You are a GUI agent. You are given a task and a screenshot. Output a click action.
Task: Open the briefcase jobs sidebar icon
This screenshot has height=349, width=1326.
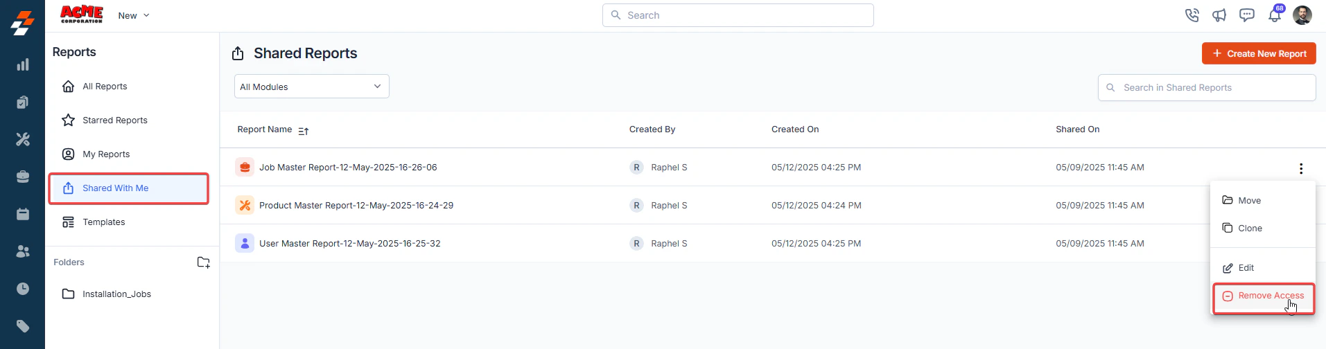23,177
